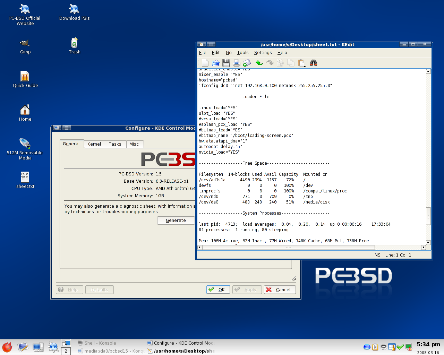
Task: Click the grey Redo arrow in KEdit
Action: click(x=270, y=63)
